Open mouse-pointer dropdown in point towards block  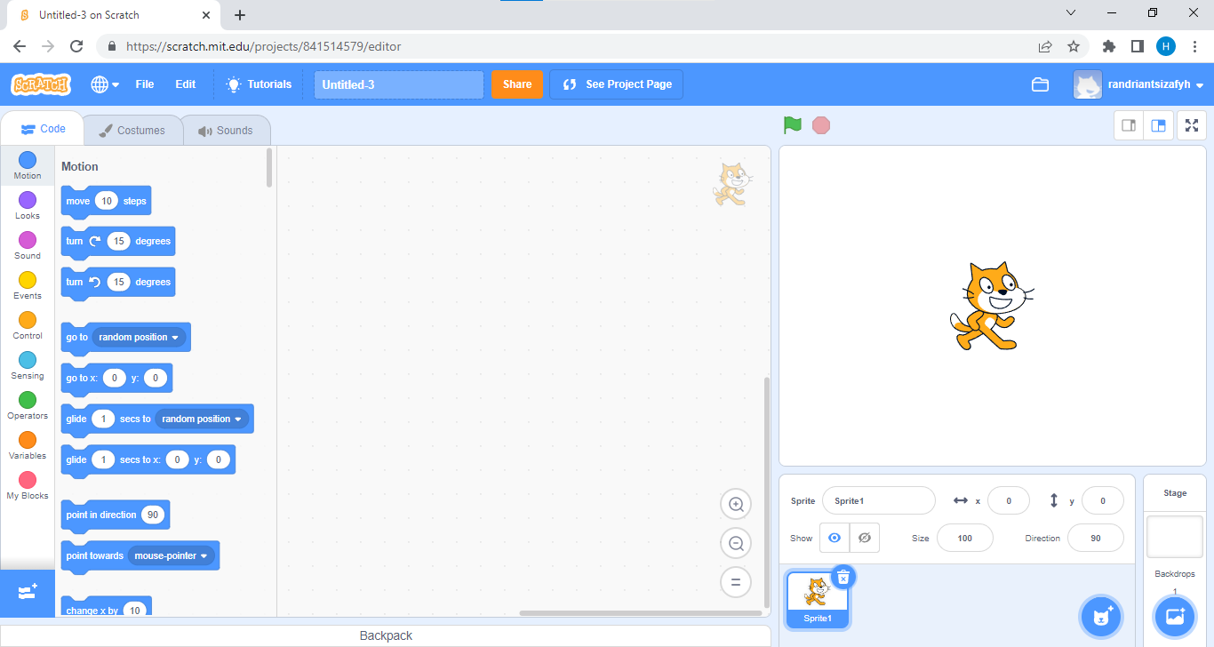[x=173, y=556]
